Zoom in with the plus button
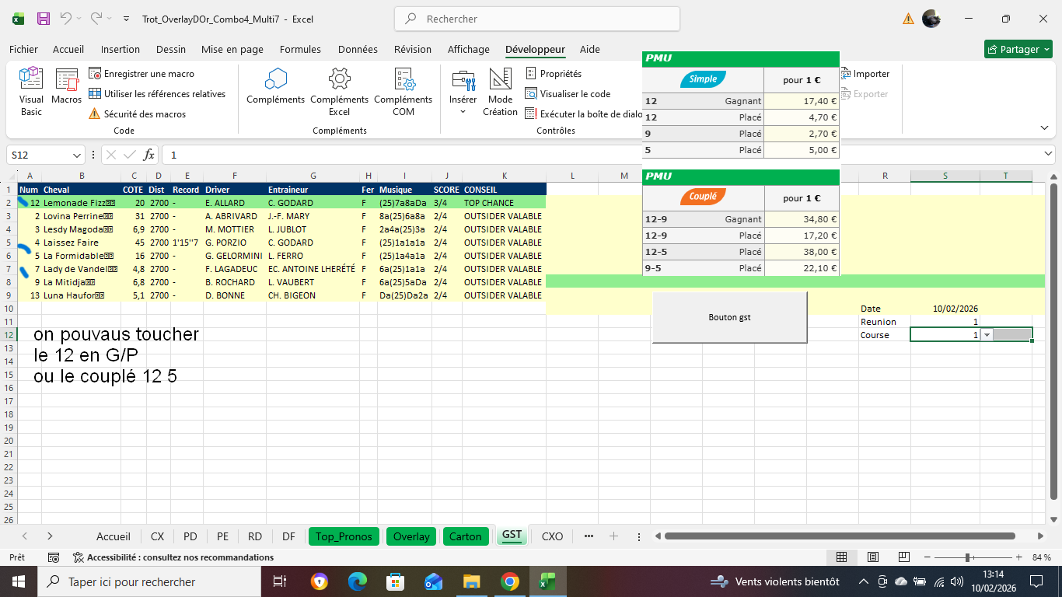The height and width of the screenshot is (597, 1062). [1018, 557]
